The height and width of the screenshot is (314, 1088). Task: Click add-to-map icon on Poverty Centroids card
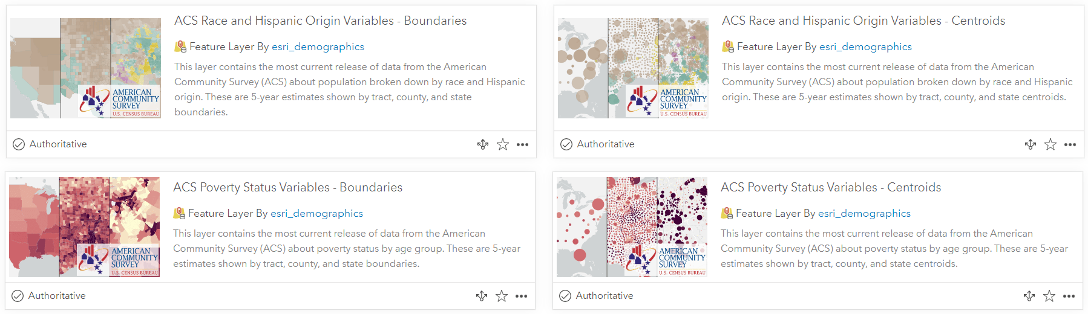click(x=1029, y=296)
